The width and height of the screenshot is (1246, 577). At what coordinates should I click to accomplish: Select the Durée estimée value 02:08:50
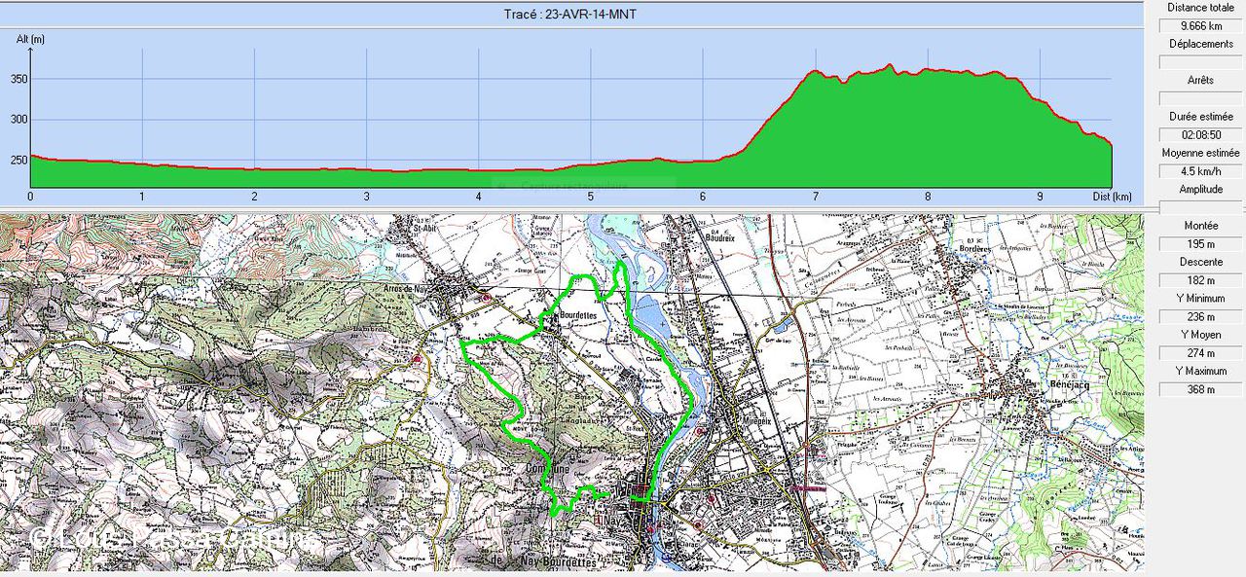click(x=1199, y=134)
